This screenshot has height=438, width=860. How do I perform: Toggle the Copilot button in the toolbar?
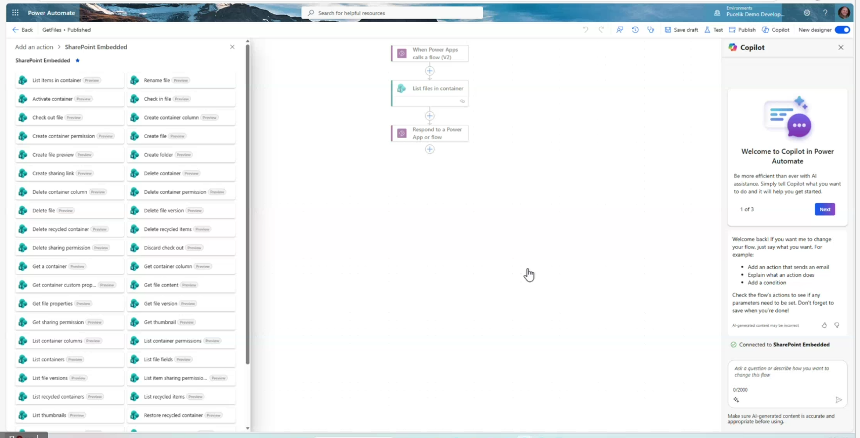tap(776, 30)
